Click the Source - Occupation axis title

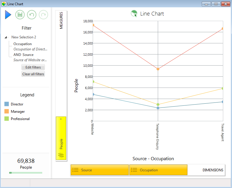pyautogui.click(x=153, y=159)
